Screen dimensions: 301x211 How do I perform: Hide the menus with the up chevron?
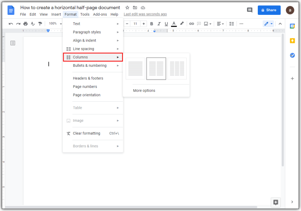pos(280,24)
